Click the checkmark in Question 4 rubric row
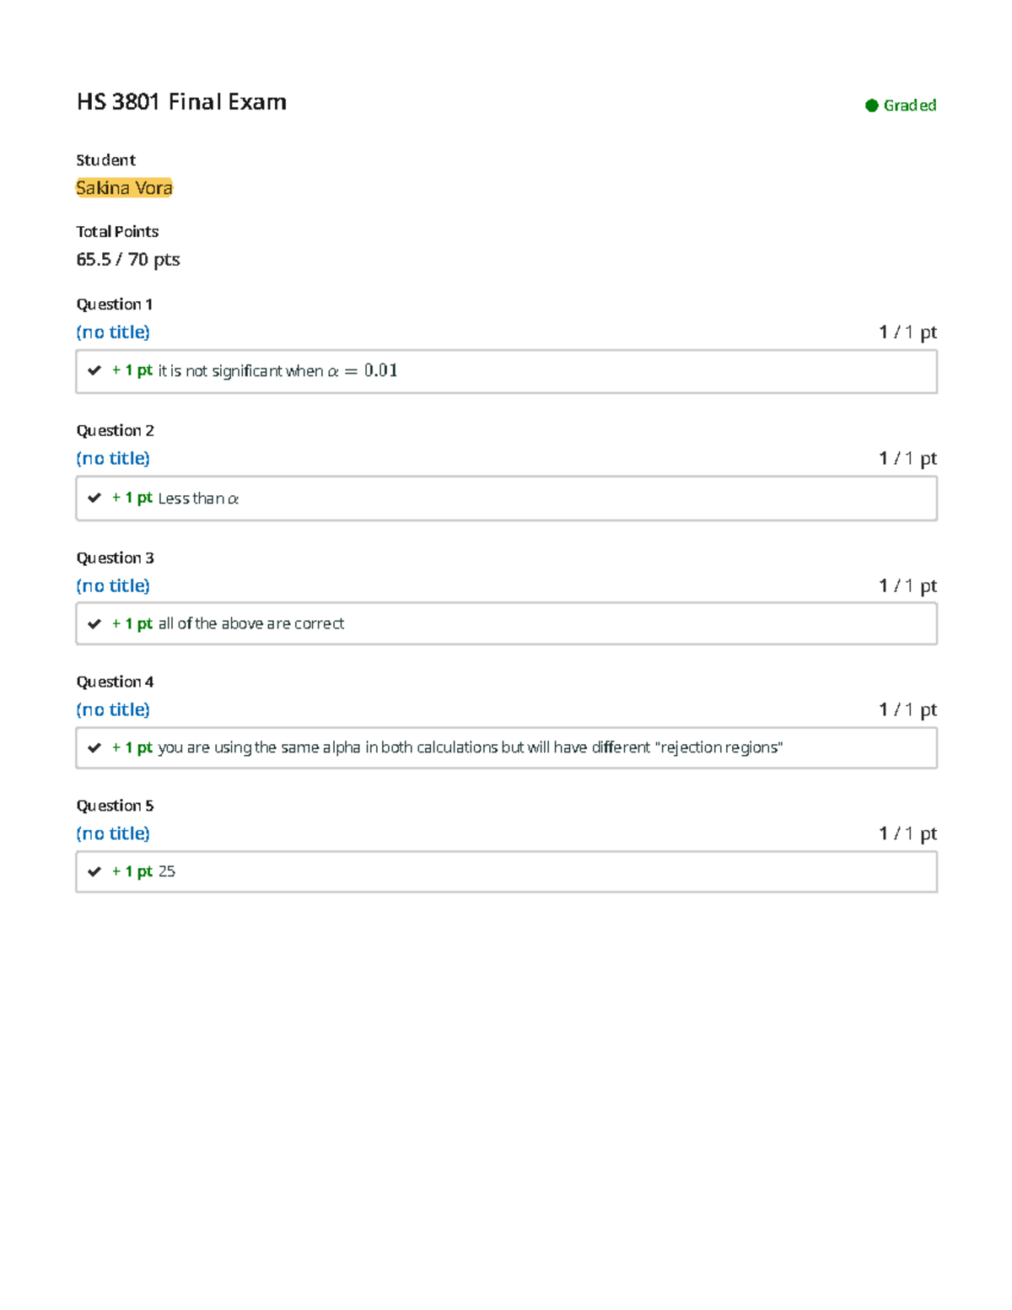Image resolution: width=1012 pixels, height=1310 pixels. click(x=94, y=747)
